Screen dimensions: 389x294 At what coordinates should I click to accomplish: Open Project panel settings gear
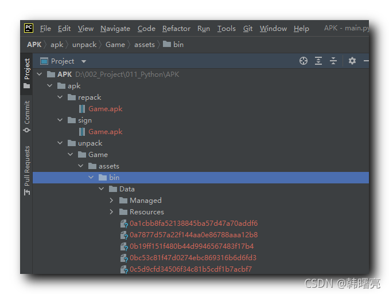coord(352,61)
